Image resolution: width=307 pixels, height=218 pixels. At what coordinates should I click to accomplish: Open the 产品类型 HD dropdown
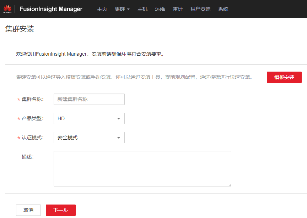[x=89, y=118]
